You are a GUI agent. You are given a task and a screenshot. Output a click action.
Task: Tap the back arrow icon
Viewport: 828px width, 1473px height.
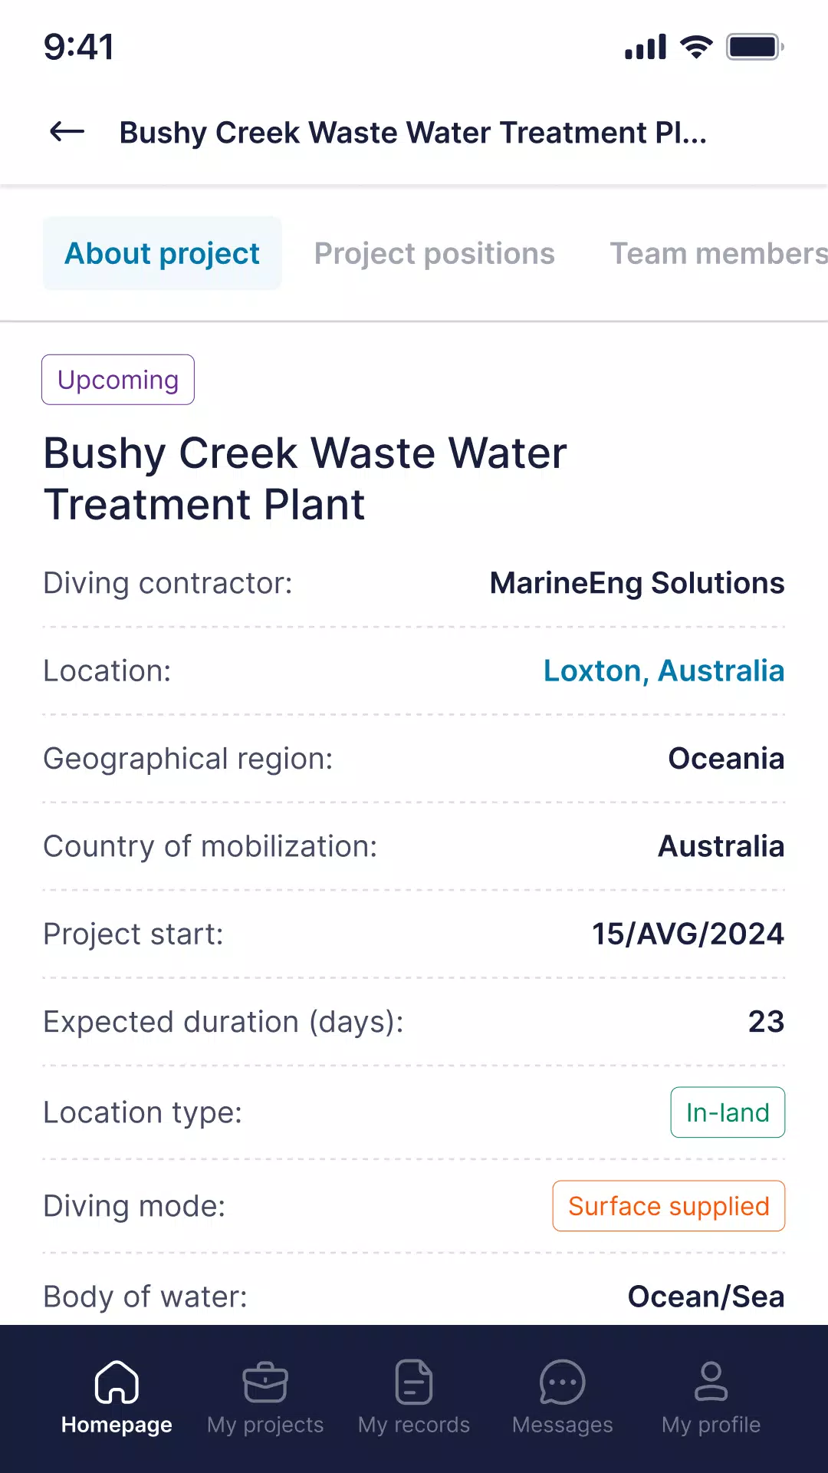coord(67,132)
